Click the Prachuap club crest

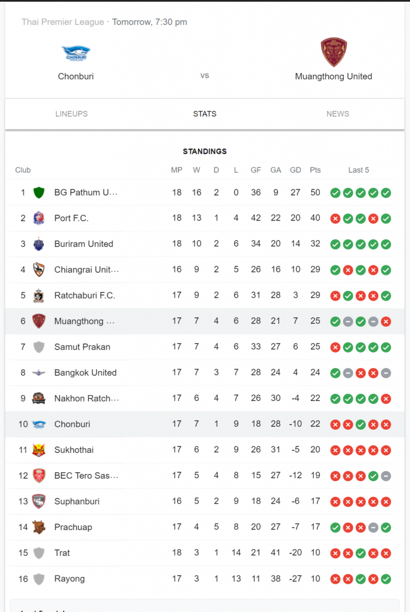39,527
